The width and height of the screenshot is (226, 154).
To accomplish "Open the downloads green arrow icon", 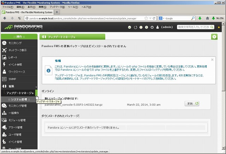I will pos(200,18).
